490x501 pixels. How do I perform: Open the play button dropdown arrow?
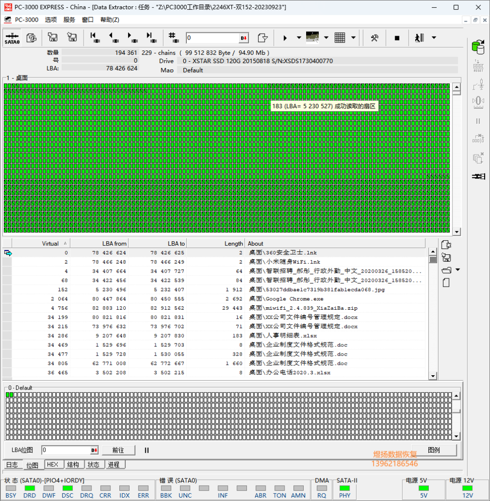click(299, 38)
